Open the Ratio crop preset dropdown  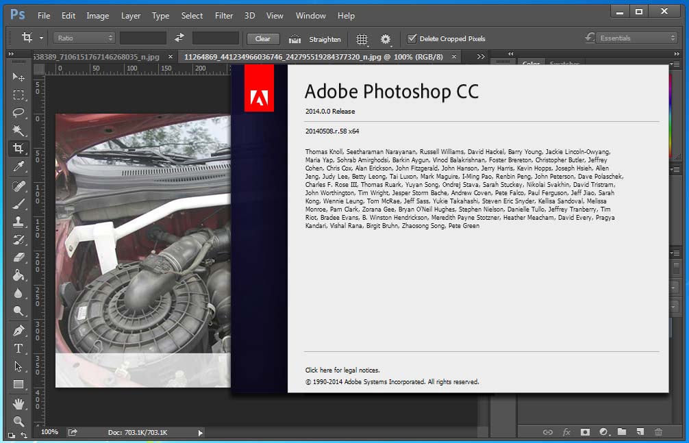(84, 38)
